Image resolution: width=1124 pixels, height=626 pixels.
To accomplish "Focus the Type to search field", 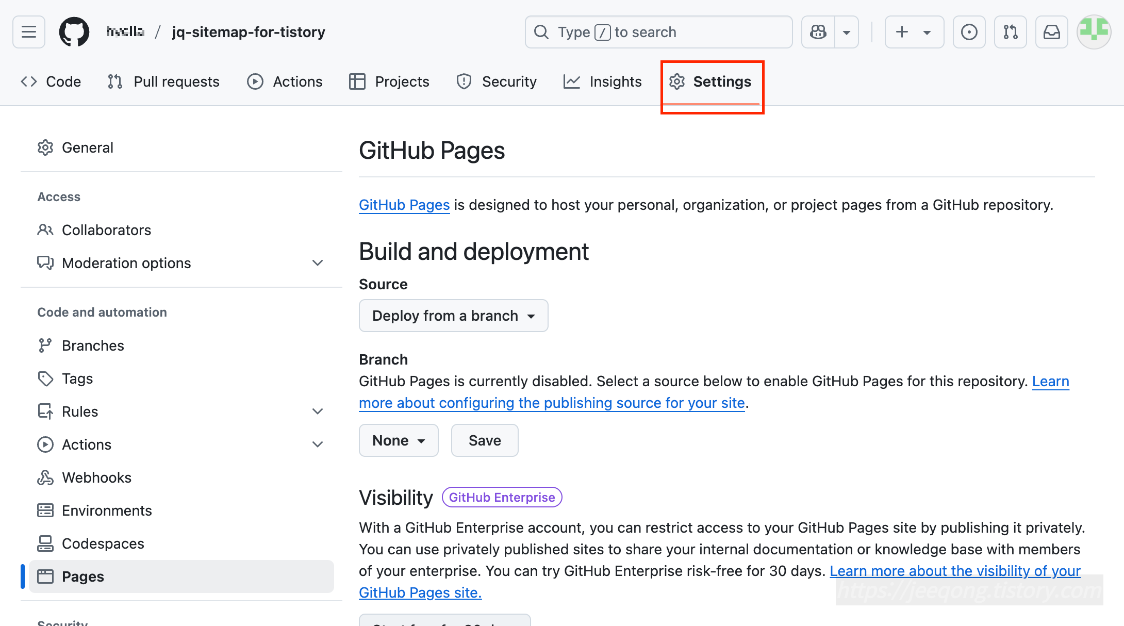I will pyautogui.click(x=658, y=32).
